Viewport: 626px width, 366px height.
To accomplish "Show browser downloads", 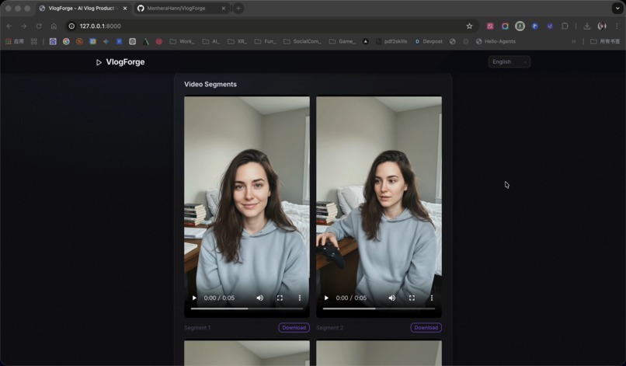I will [x=587, y=26].
